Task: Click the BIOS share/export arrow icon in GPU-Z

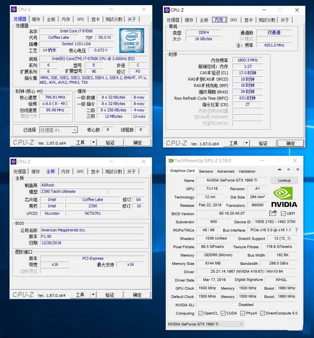Action: pyautogui.click(x=273, y=213)
